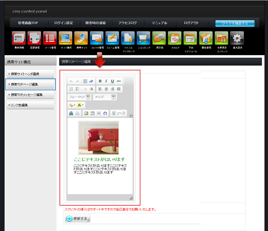This screenshot has width=268, height=231.
Task: Click the 更新する update button
Action: click(78, 219)
